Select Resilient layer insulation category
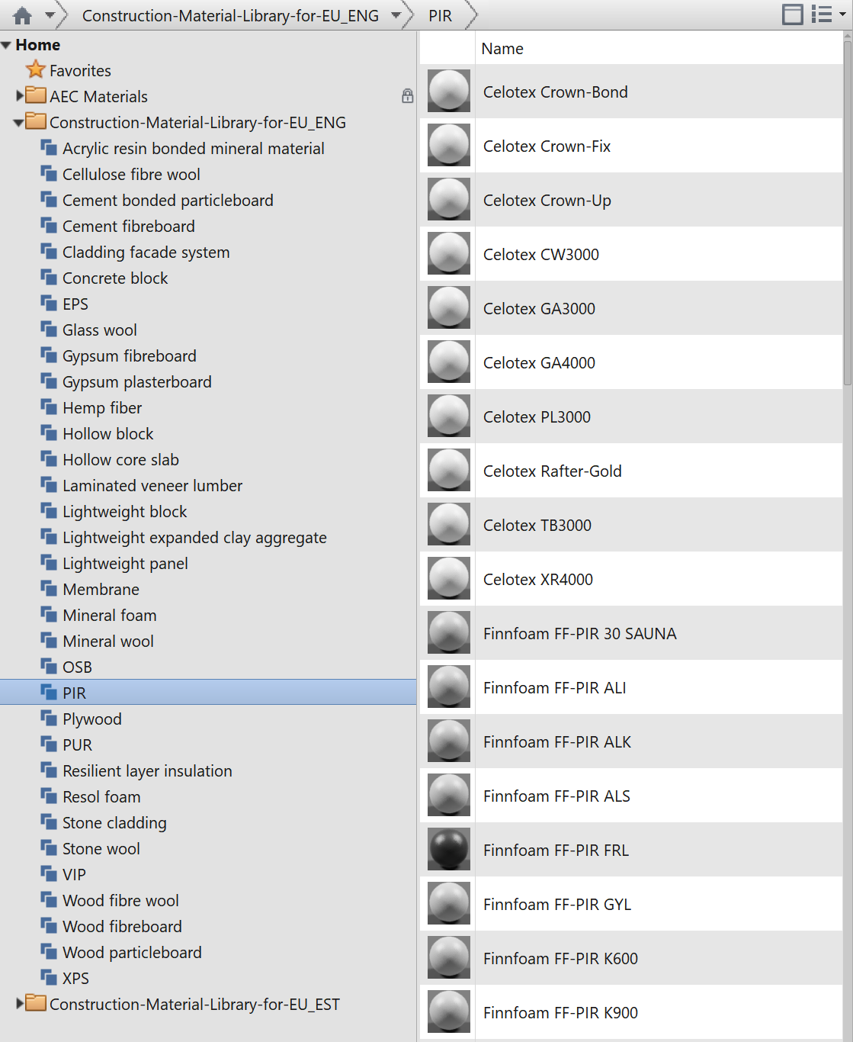The image size is (853, 1042). 147,771
